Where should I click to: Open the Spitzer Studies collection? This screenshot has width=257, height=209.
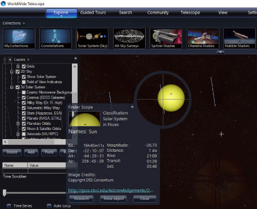tap(166, 38)
